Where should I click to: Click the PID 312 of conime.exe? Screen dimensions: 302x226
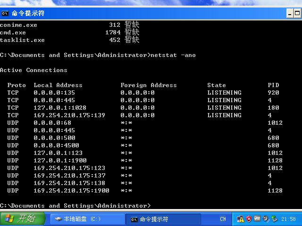coord(115,25)
